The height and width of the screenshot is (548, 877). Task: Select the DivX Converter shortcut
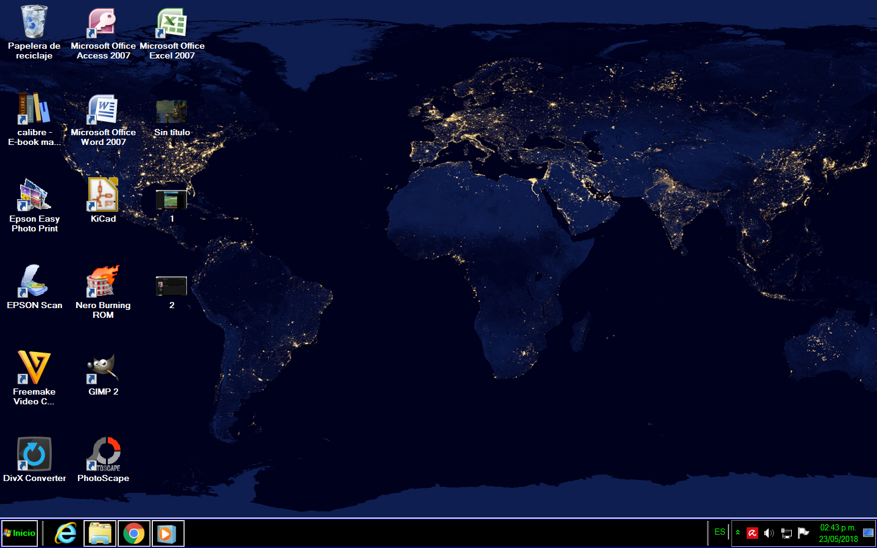pyautogui.click(x=34, y=460)
